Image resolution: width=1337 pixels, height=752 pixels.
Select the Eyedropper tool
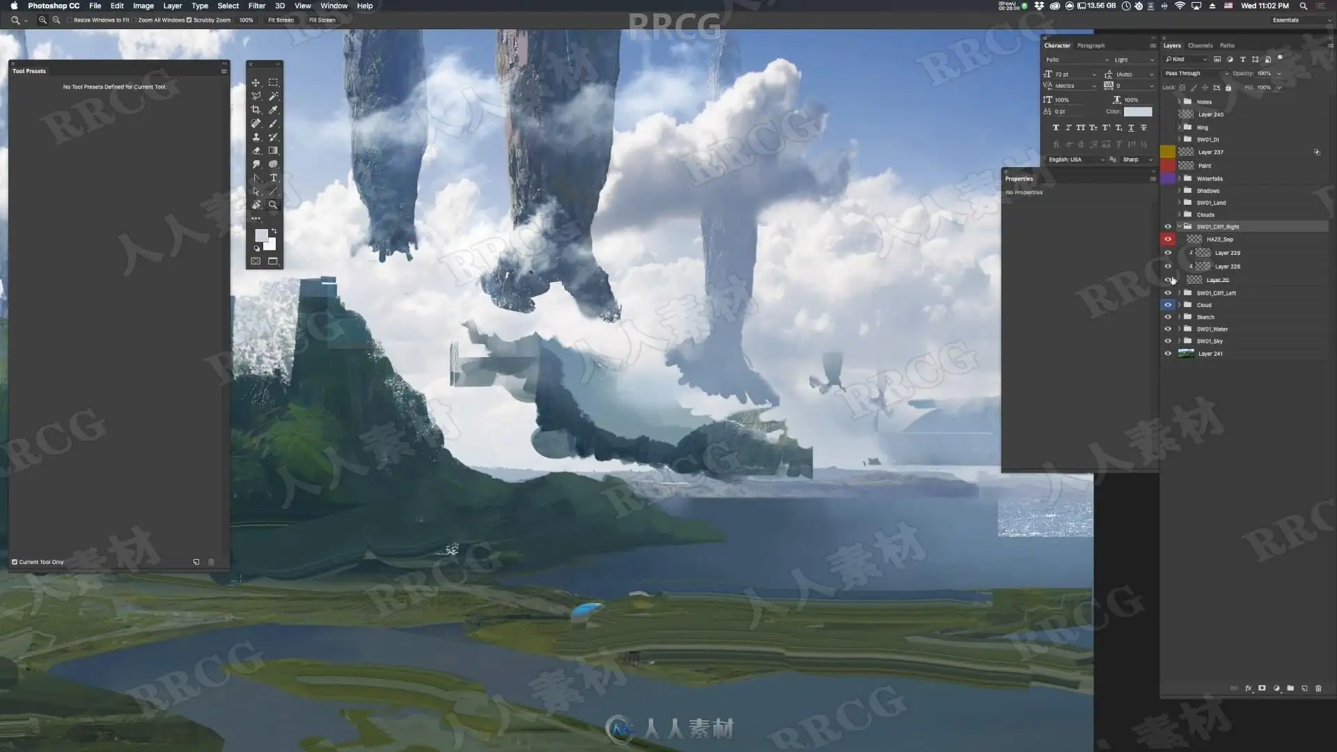point(273,109)
